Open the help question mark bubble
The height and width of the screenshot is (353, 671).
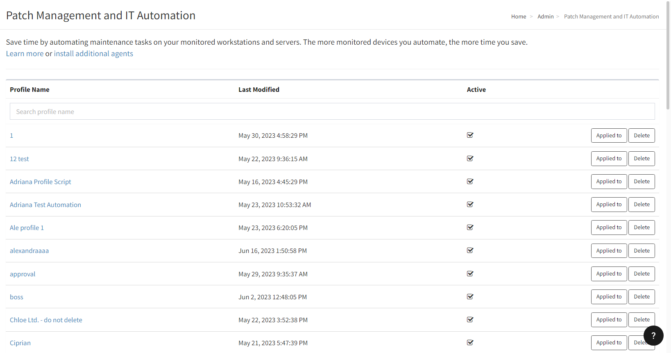(653, 335)
